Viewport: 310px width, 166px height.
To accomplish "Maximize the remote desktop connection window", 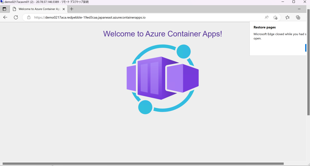I will pos(294,2).
